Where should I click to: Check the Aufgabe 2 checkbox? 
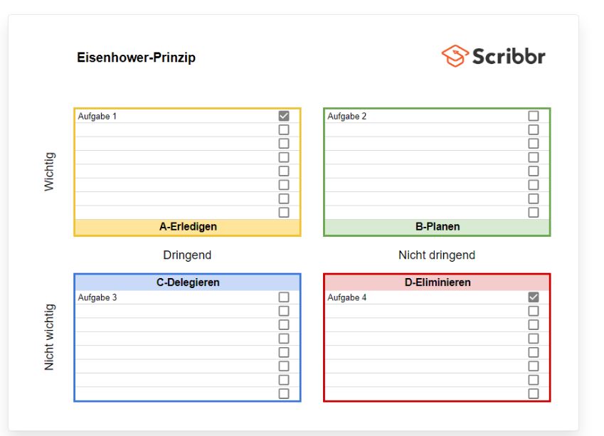(534, 116)
